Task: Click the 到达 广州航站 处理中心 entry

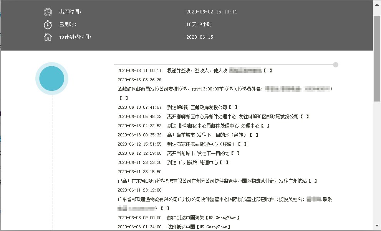Action: tap(197, 163)
